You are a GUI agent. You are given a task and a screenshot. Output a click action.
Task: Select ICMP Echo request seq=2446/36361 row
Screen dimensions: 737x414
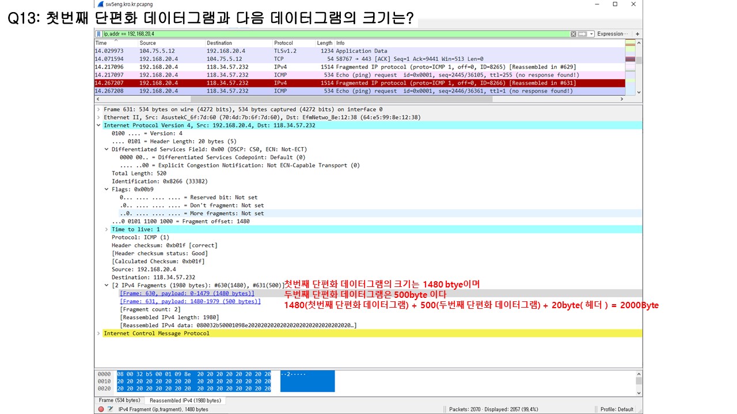pos(359,91)
